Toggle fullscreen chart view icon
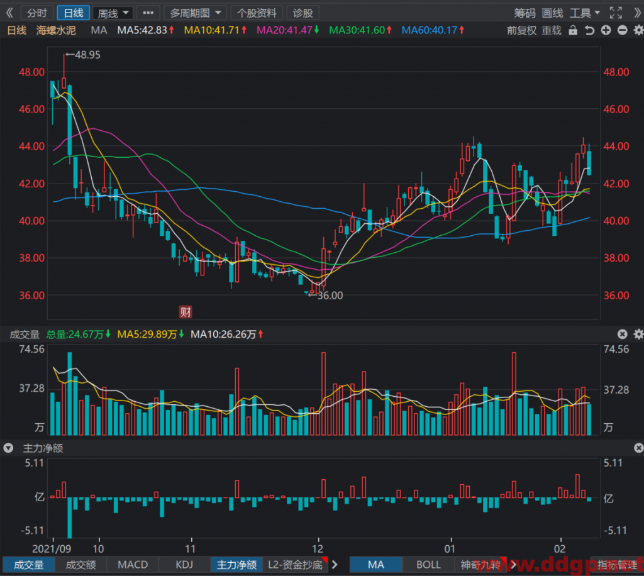Image resolution: width=644 pixels, height=576 pixels. 615,13
